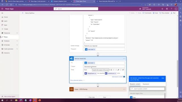This screenshot has height=102, width=182.
Task: Remove User email token from the To field
Action: point(94,63)
